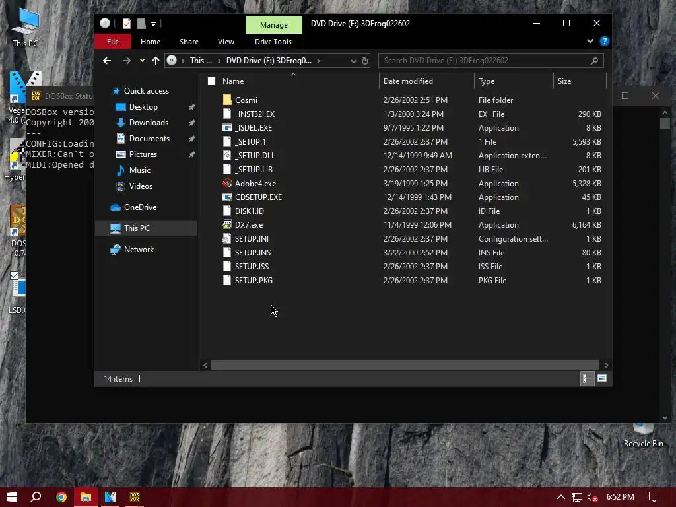
Task: Go back with the Back arrow
Action: click(107, 61)
